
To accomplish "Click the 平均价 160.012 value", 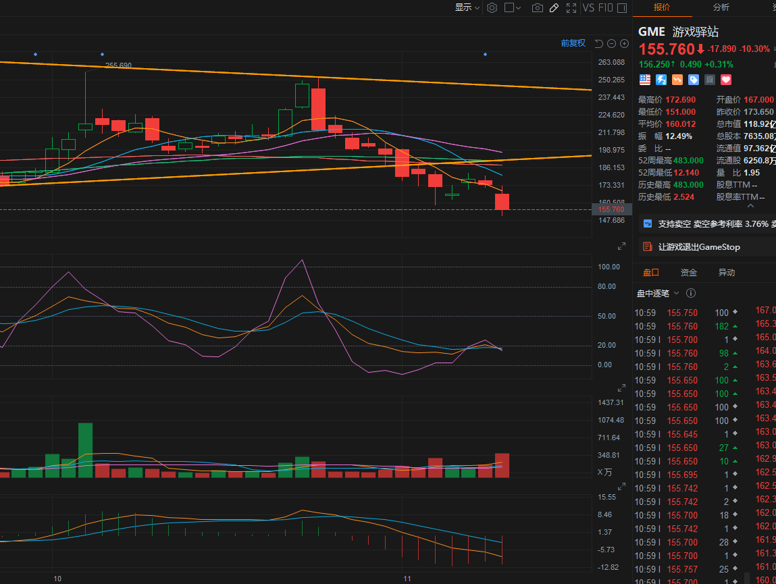I will tap(680, 124).
